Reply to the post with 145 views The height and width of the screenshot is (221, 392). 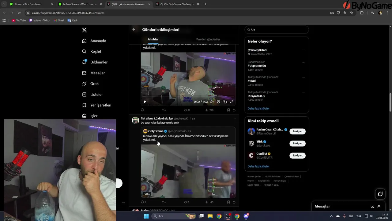[x=143, y=202]
